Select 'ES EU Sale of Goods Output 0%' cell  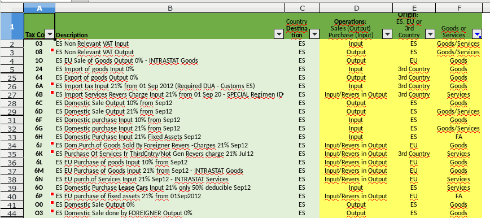tap(170, 60)
